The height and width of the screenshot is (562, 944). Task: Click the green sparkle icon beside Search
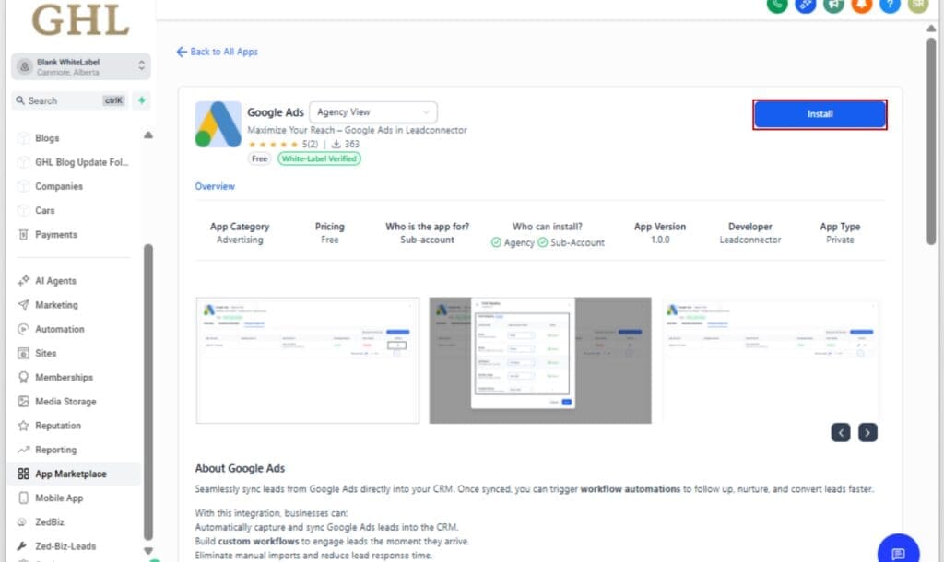[142, 100]
